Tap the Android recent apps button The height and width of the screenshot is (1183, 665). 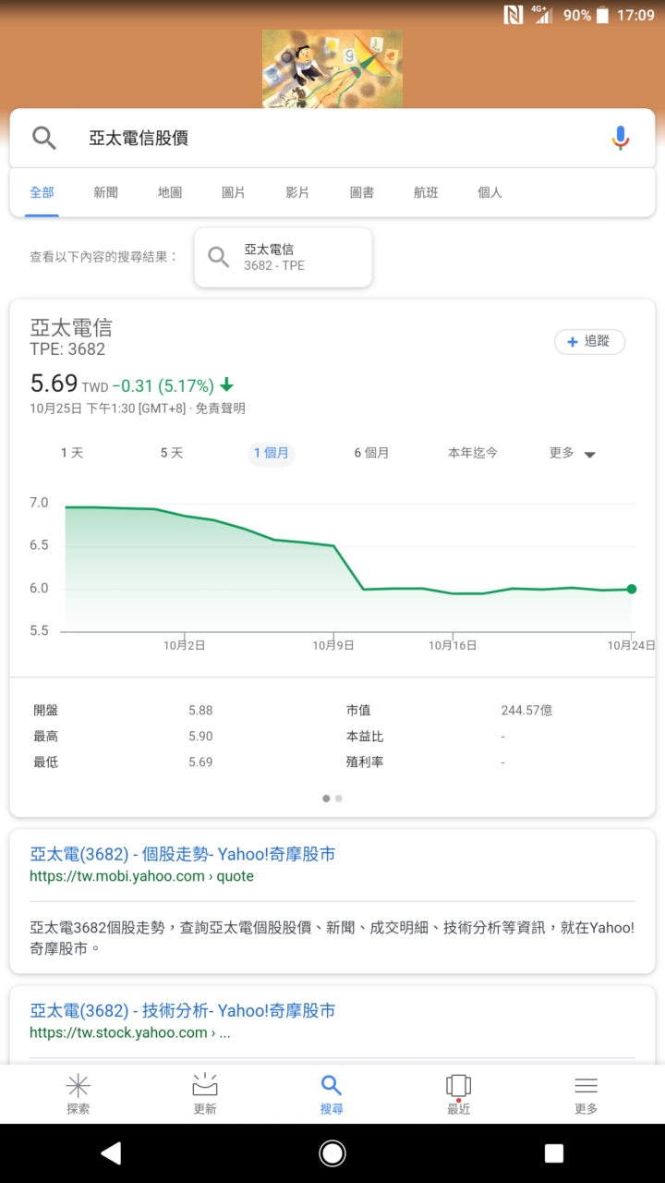click(554, 1153)
